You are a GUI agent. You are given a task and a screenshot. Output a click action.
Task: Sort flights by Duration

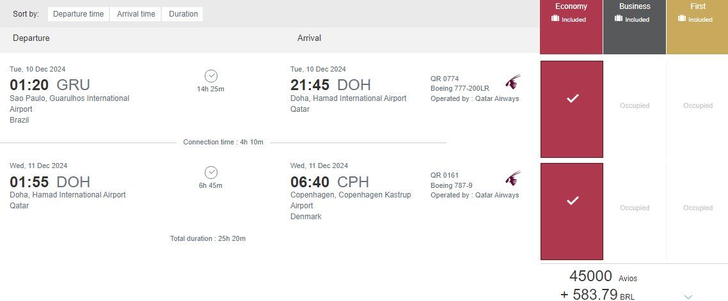tap(183, 14)
